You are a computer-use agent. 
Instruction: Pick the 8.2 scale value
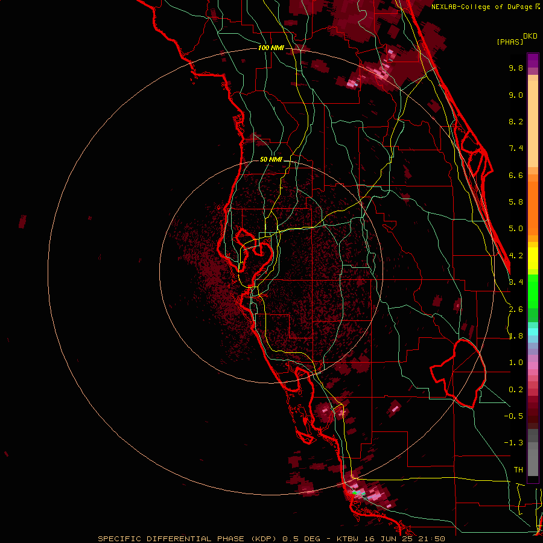pos(516,121)
